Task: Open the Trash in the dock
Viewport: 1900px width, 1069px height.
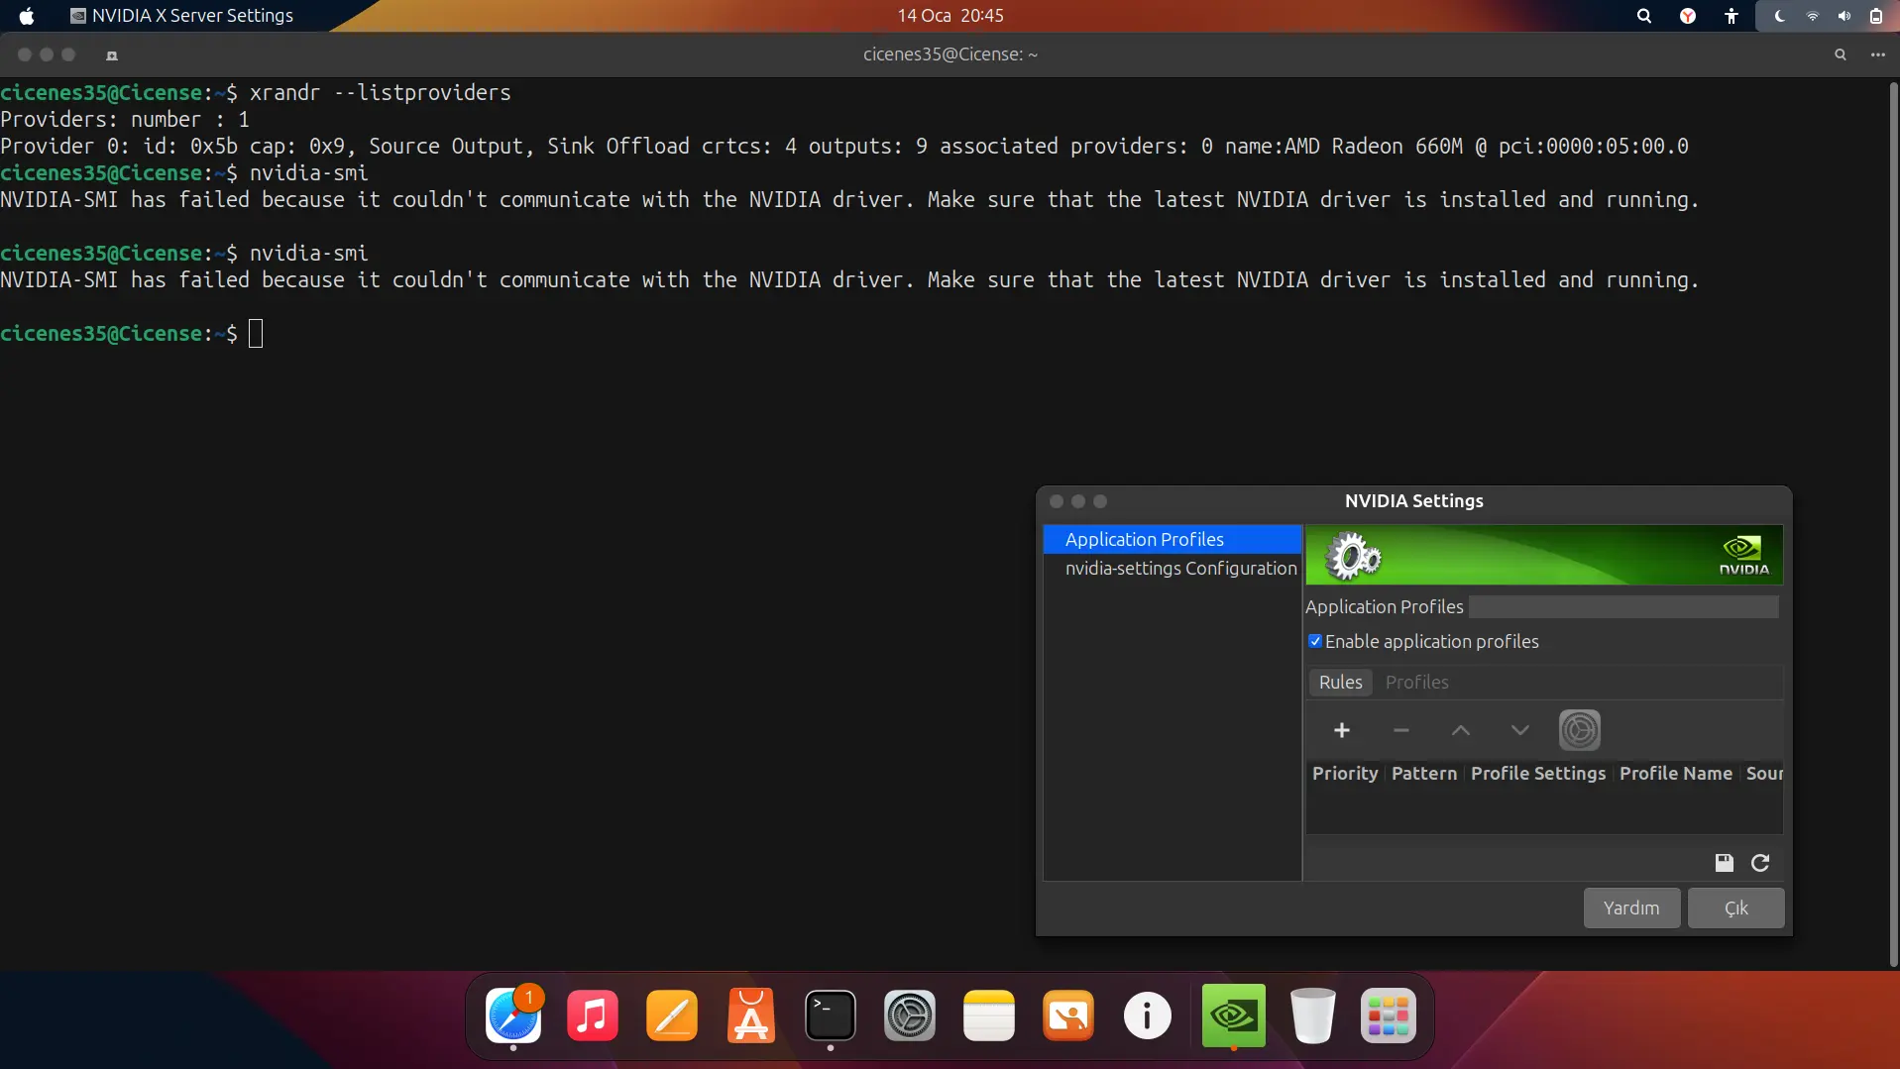Action: [1313, 1016]
